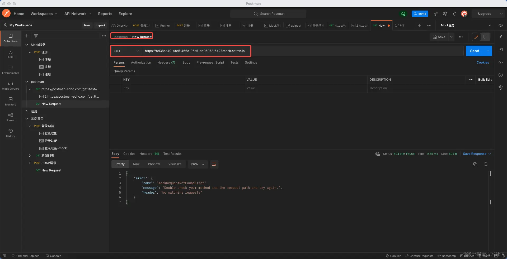Viewport: 507px width, 259px height.
Task: Collapse the Mock服务 collection
Action: coord(27,45)
